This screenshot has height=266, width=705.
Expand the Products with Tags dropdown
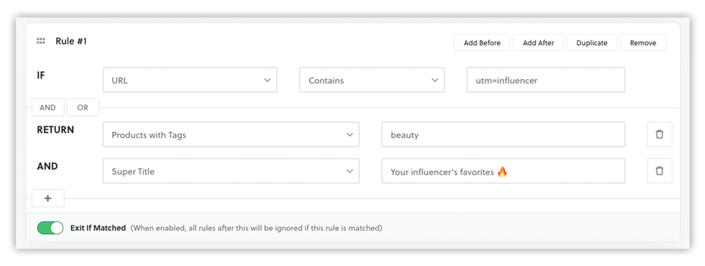click(231, 134)
